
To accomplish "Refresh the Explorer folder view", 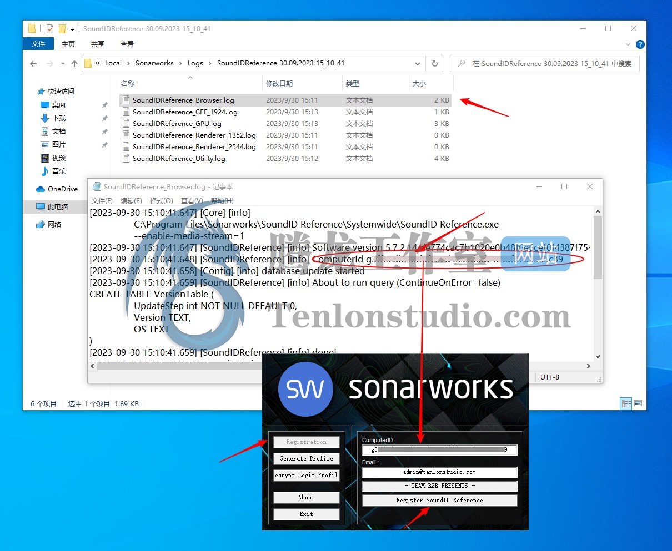I will (x=435, y=63).
